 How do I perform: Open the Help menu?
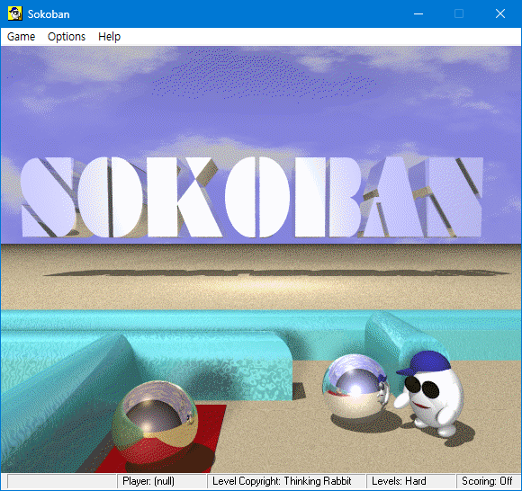click(109, 37)
